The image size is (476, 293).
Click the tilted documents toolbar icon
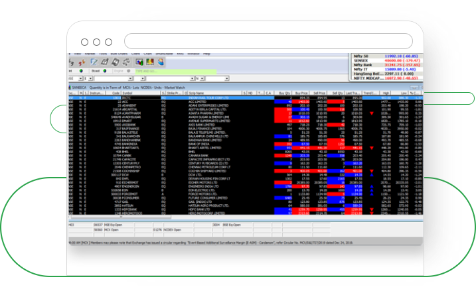click(x=116, y=62)
